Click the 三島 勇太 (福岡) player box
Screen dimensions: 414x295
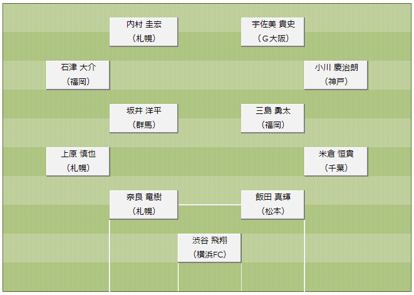(x=272, y=118)
